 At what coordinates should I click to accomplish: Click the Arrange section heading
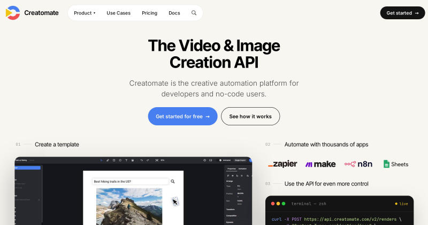point(230,181)
